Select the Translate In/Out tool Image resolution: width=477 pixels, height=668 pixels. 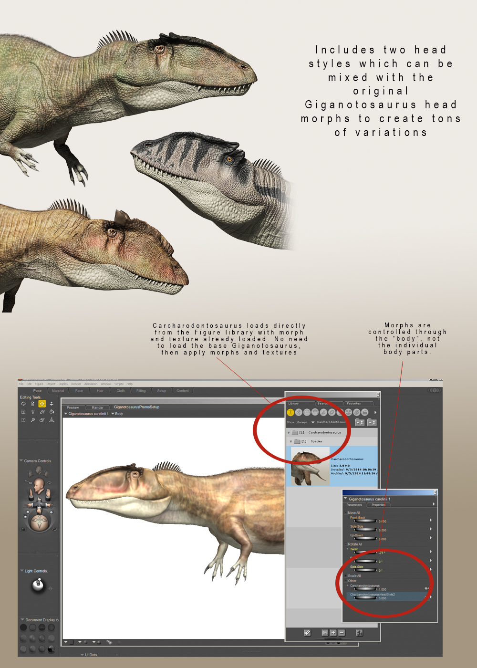pyautogui.click(x=52, y=404)
